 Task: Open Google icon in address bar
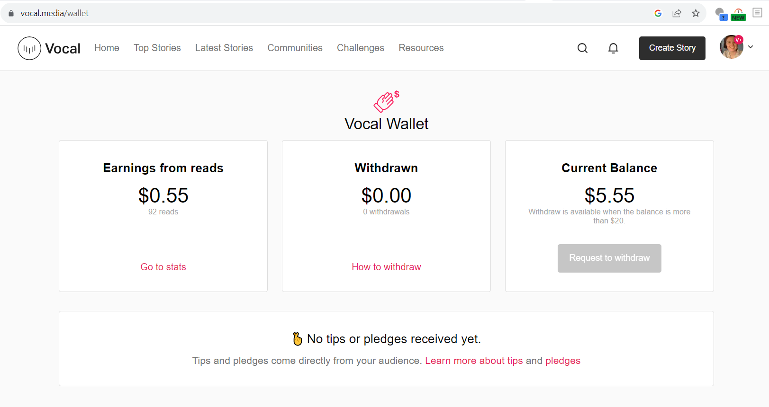tap(658, 13)
